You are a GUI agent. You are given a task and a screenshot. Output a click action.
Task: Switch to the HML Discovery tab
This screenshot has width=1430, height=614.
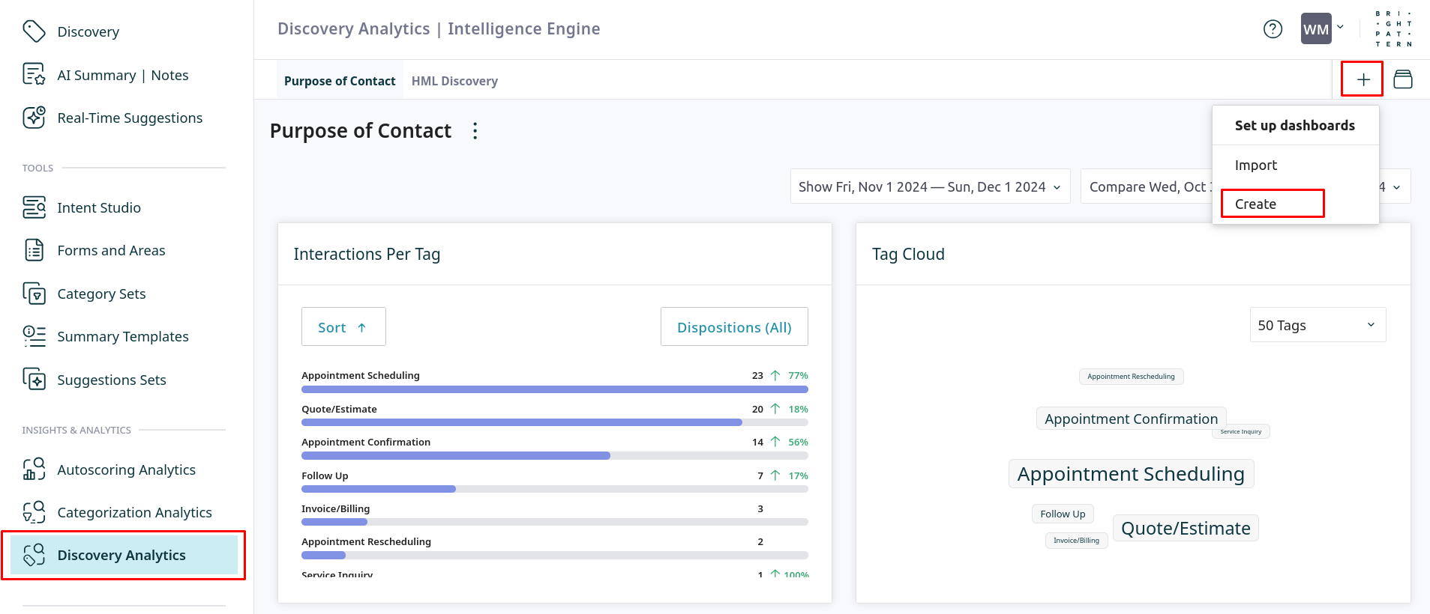454,81
